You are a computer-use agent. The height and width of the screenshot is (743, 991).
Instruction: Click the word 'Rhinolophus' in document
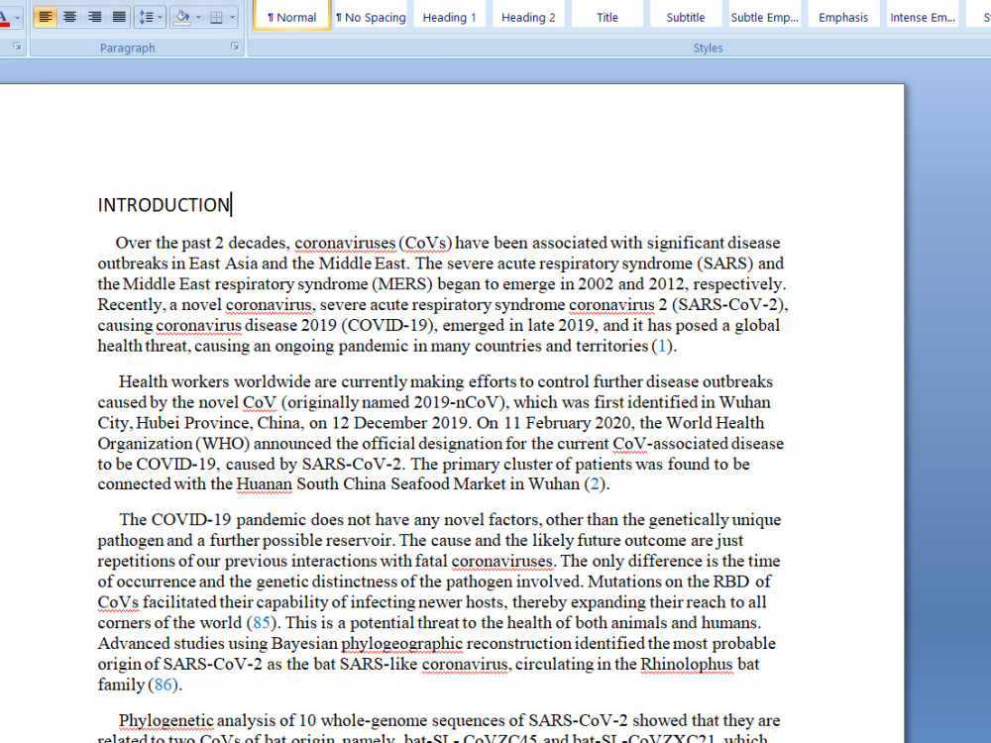pos(687,665)
